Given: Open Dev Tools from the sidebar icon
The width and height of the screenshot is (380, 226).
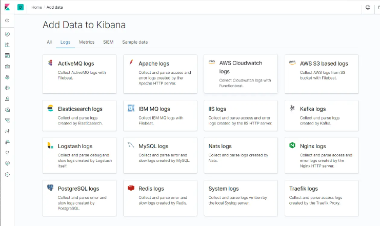Looking at the screenshot, I should coord(7,153).
